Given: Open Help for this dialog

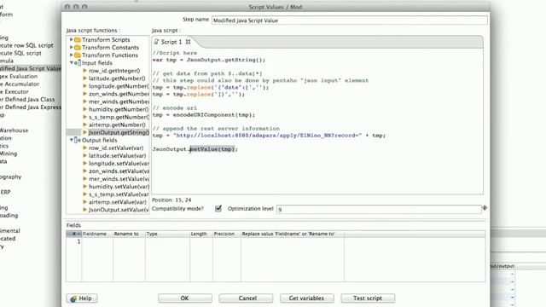Looking at the screenshot, I should (x=82, y=298).
